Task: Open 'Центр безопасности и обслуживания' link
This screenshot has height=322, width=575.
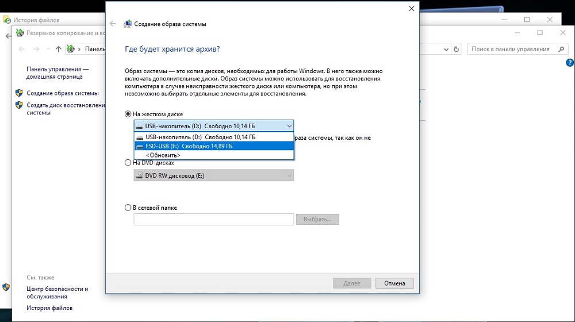Action: tap(57, 293)
